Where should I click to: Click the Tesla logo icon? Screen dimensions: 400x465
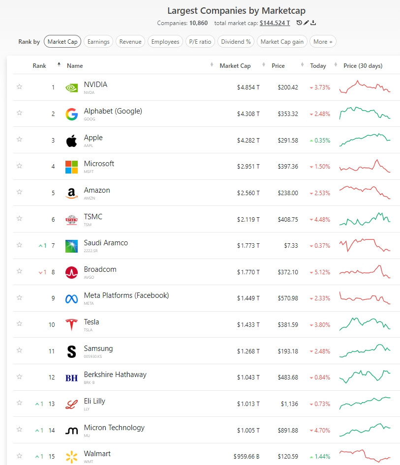tap(71, 324)
